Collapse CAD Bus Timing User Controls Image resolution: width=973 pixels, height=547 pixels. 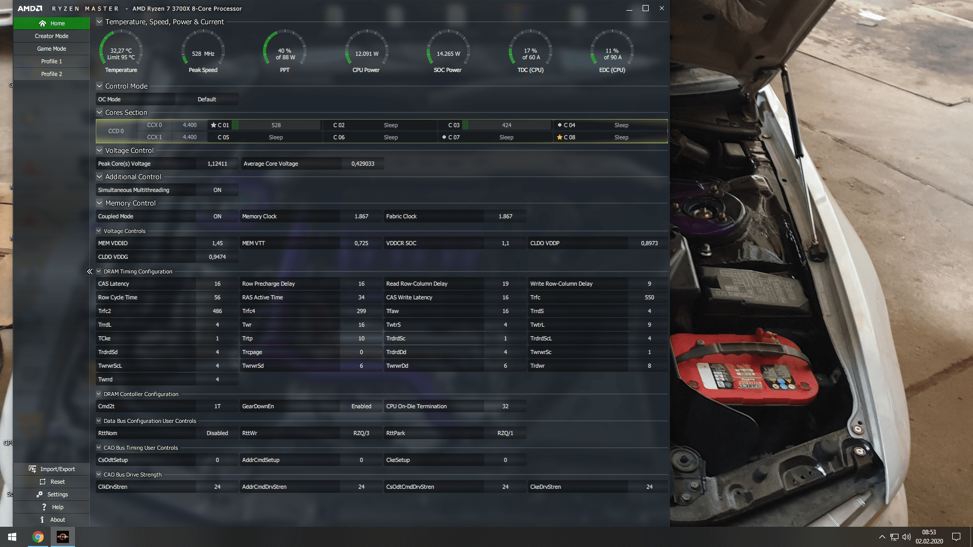[99, 448]
